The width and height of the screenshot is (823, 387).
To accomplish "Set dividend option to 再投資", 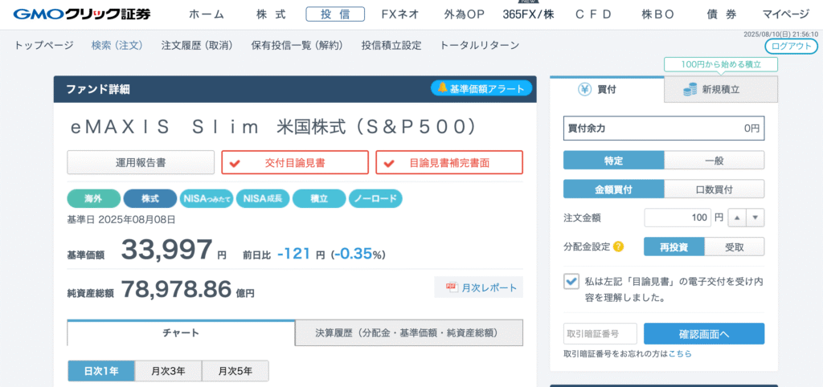I will 674,246.
